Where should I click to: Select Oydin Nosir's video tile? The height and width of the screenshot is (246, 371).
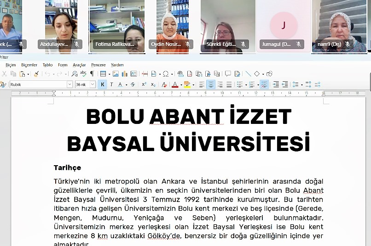173,27
